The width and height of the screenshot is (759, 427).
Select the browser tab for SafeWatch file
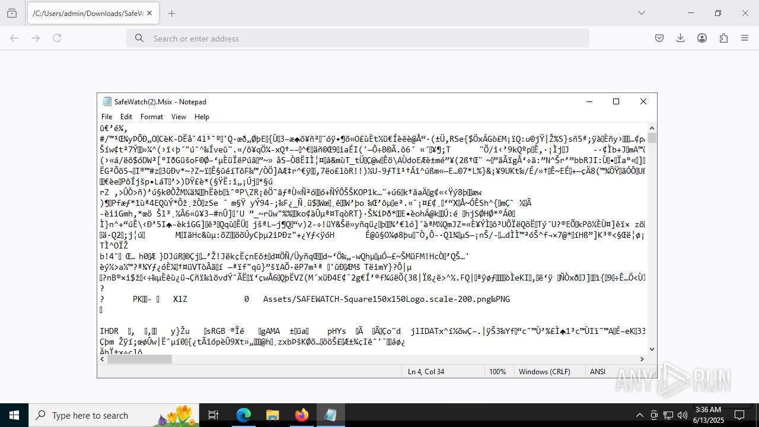93,13
